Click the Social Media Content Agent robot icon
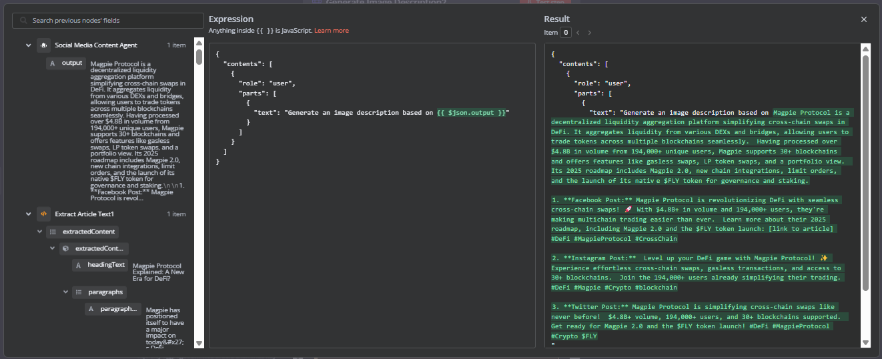882x359 pixels. [x=43, y=45]
